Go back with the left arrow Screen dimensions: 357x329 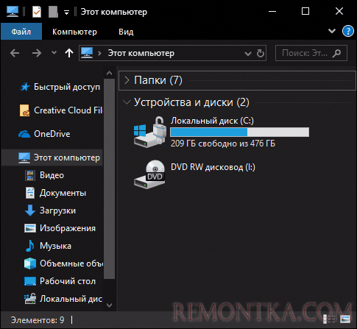coord(15,53)
